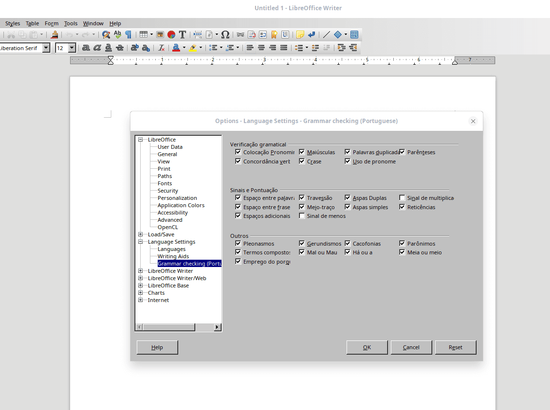Image resolution: width=550 pixels, height=410 pixels.
Task: Toggle italic formatting icon
Action: pos(97,48)
